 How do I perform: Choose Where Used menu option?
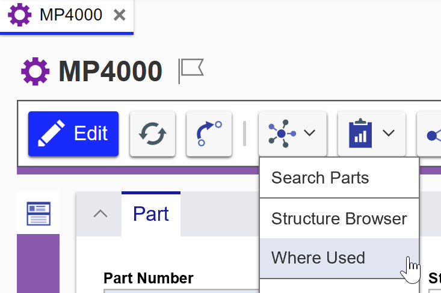[318, 258]
